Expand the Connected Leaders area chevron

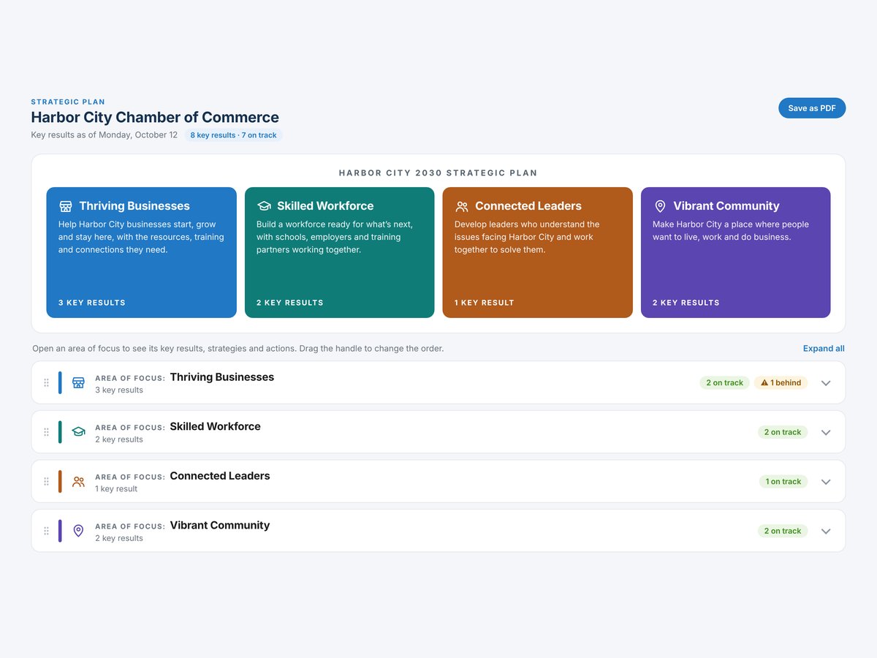pos(826,482)
